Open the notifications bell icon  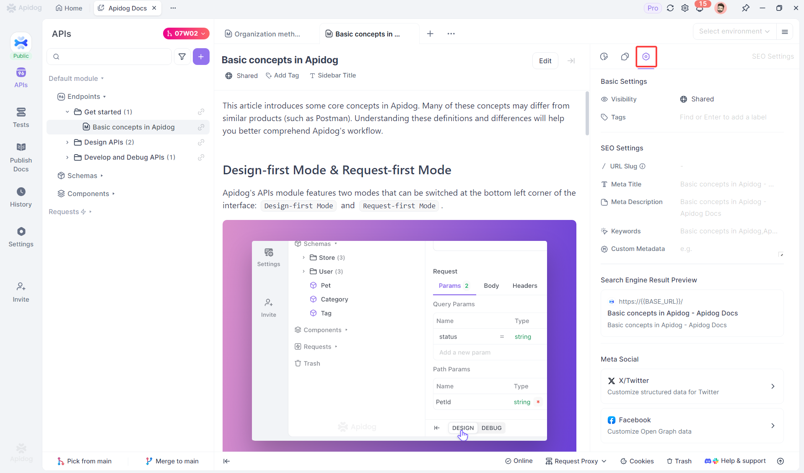699,8
